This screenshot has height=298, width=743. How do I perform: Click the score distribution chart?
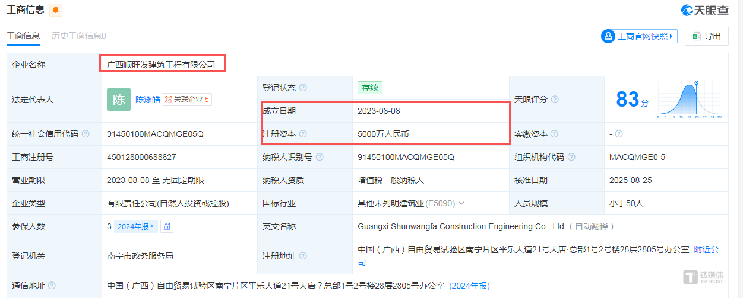pos(690,100)
